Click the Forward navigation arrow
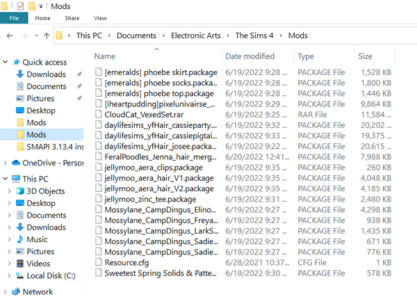The image size is (417, 297). pos(24,35)
